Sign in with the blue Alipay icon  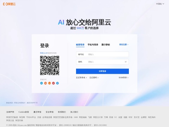point(42,83)
